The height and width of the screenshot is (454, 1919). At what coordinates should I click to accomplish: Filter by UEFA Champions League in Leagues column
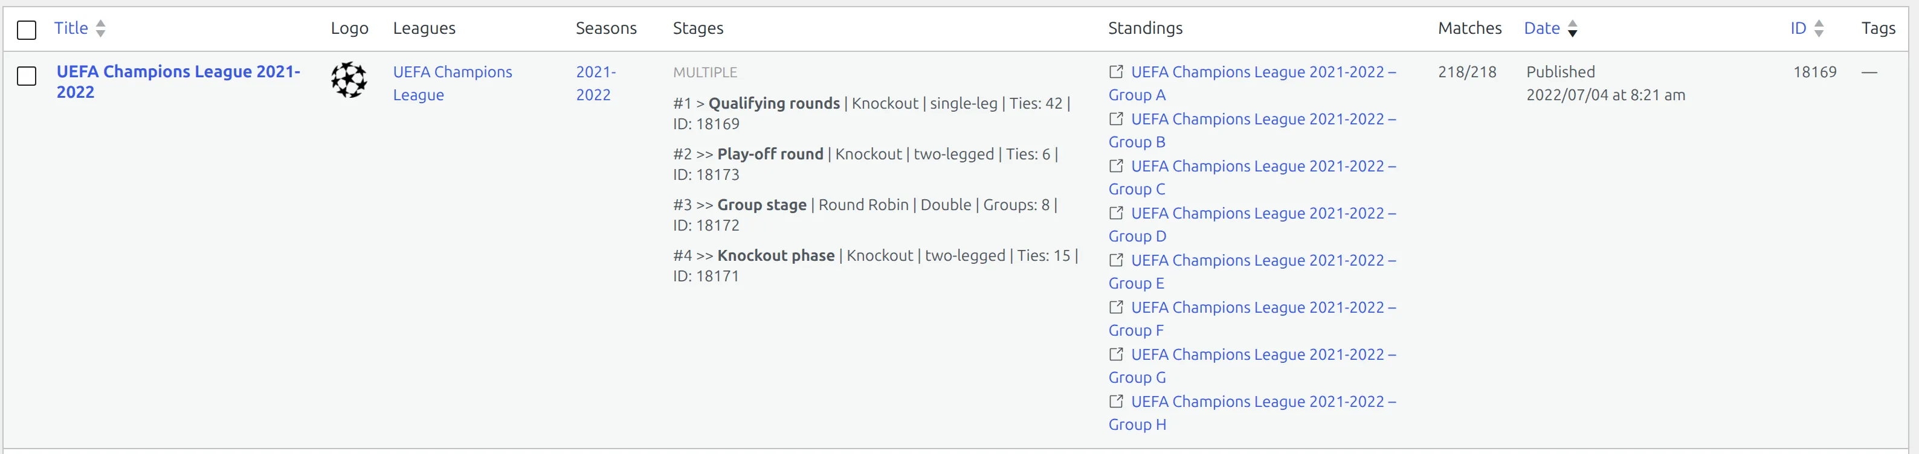[453, 83]
